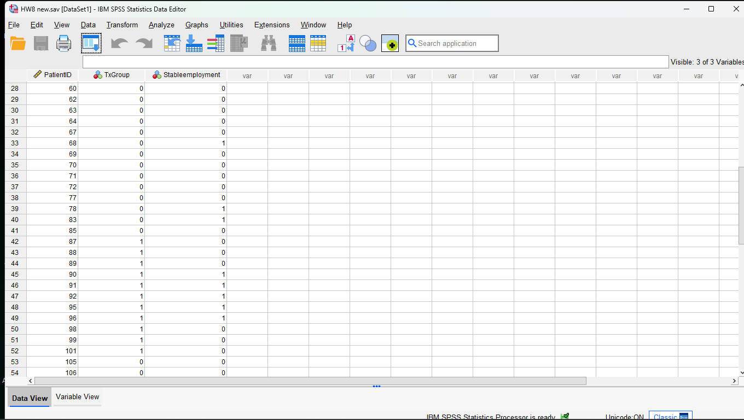
Task: Click PatientID cell with value 68
Action: [53, 143]
